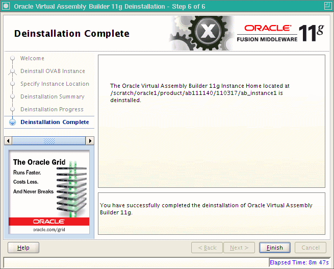
Task: Click the blue Deinstallation Complete step bullet
Action: click(13, 122)
